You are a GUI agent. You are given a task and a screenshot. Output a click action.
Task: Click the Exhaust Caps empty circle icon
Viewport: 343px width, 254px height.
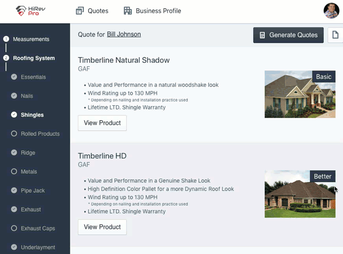[14, 228]
